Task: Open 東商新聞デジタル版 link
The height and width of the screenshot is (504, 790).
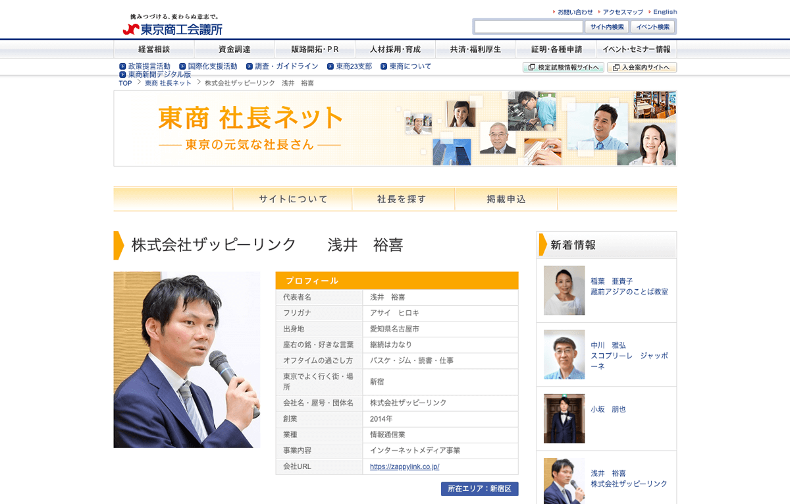Action: click(x=159, y=75)
